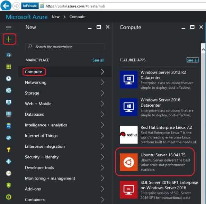Open the blue diamond Active Directory icon
Viewport: 206px width, 204px height.
point(9,162)
